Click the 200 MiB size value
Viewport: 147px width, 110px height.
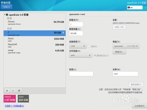click(59, 45)
